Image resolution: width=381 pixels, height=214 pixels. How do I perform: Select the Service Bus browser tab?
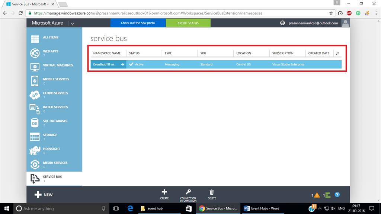[31, 4]
